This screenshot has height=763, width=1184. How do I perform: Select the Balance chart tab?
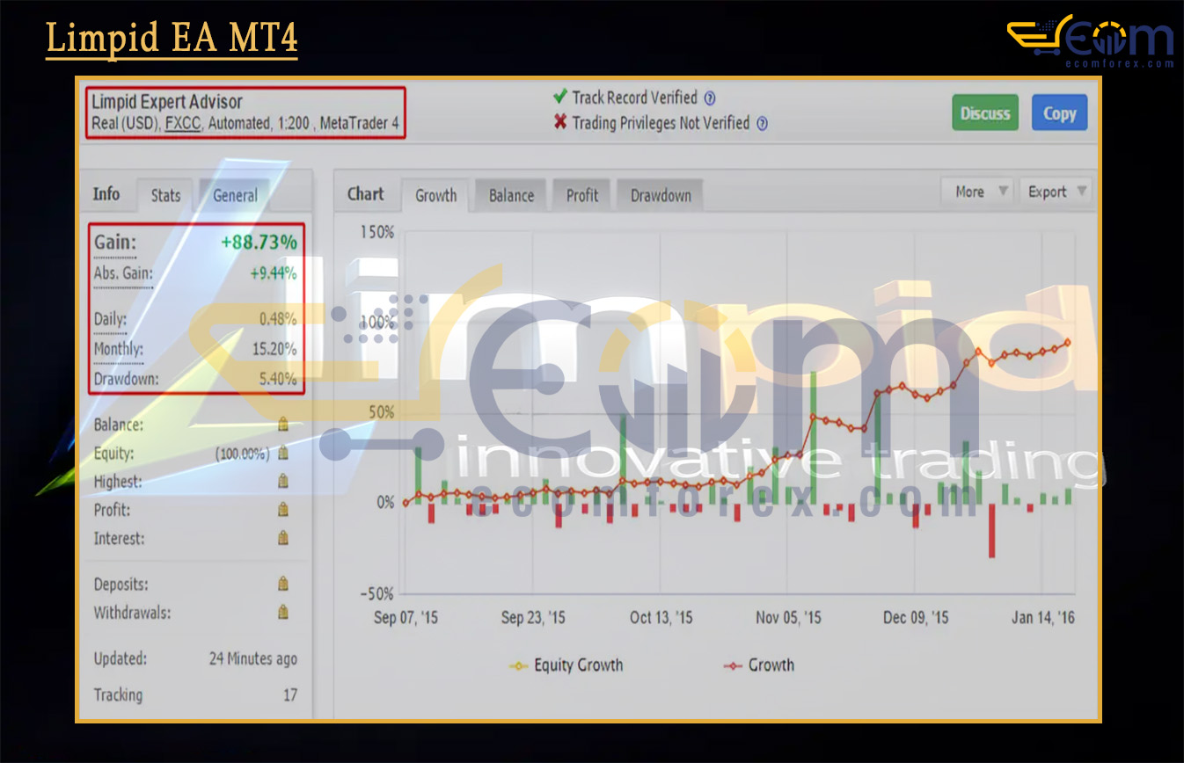pyautogui.click(x=511, y=195)
